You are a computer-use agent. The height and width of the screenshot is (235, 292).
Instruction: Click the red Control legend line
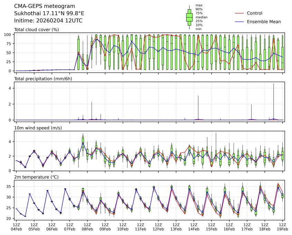[x=239, y=13]
